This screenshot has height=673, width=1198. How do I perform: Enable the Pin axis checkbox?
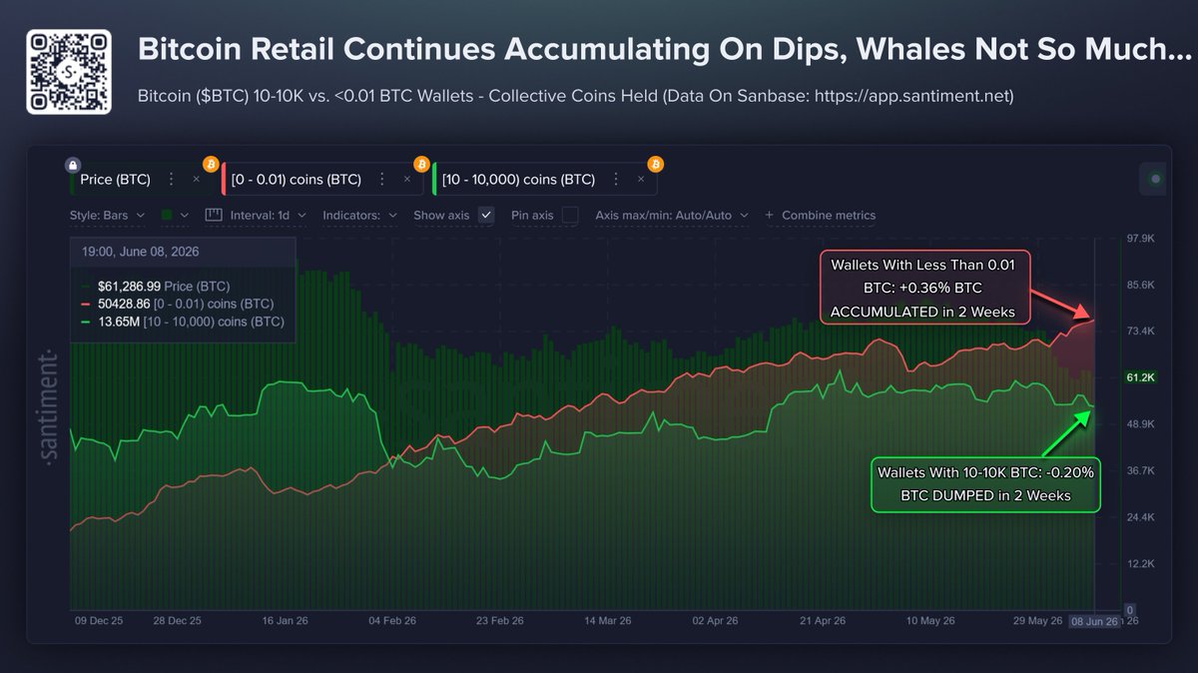click(x=570, y=215)
